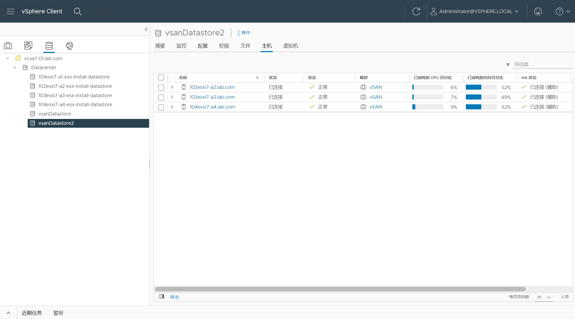Switch to Hosts and Clusters inventory view

coord(8,46)
